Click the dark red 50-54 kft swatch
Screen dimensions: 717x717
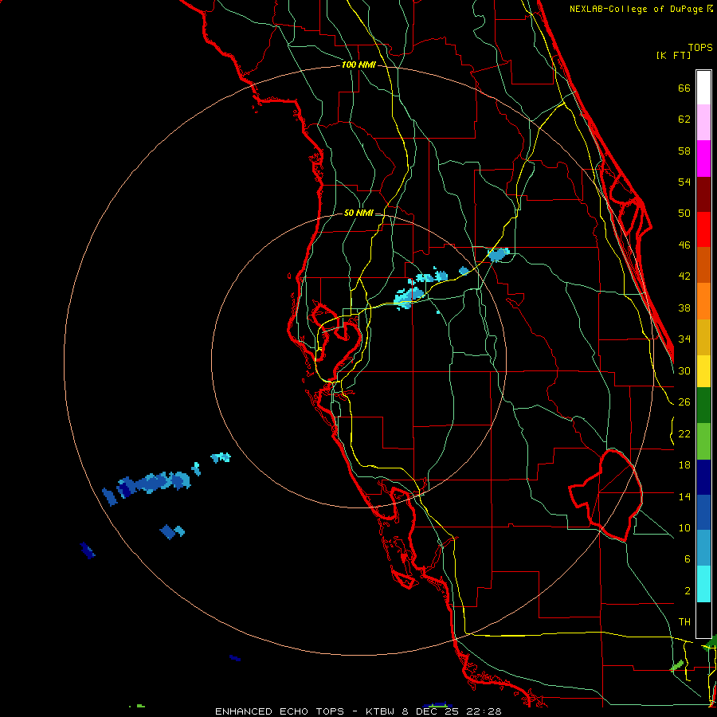(x=703, y=194)
